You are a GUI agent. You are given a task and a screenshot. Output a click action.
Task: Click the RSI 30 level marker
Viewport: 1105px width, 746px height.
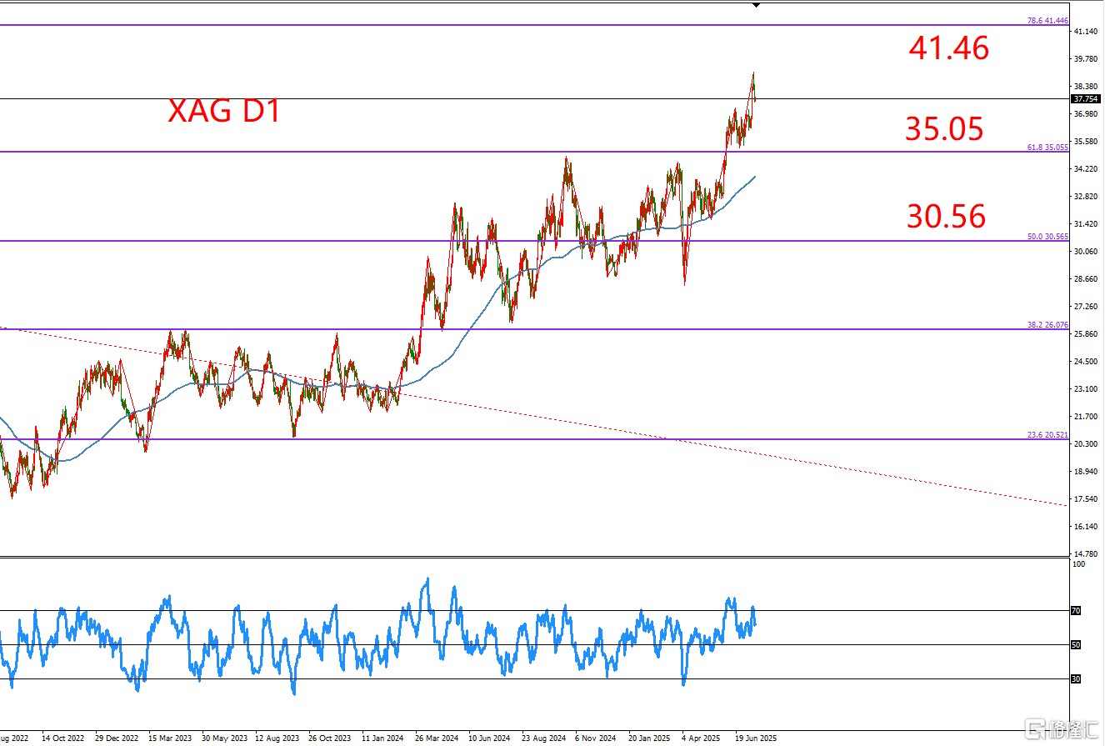coord(1076,679)
